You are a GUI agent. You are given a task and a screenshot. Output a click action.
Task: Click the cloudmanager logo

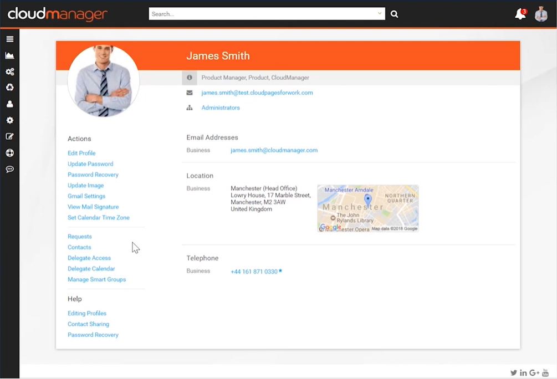pos(58,14)
